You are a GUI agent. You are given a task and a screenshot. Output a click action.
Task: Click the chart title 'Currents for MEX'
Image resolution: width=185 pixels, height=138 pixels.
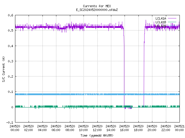[x=97, y=6]
